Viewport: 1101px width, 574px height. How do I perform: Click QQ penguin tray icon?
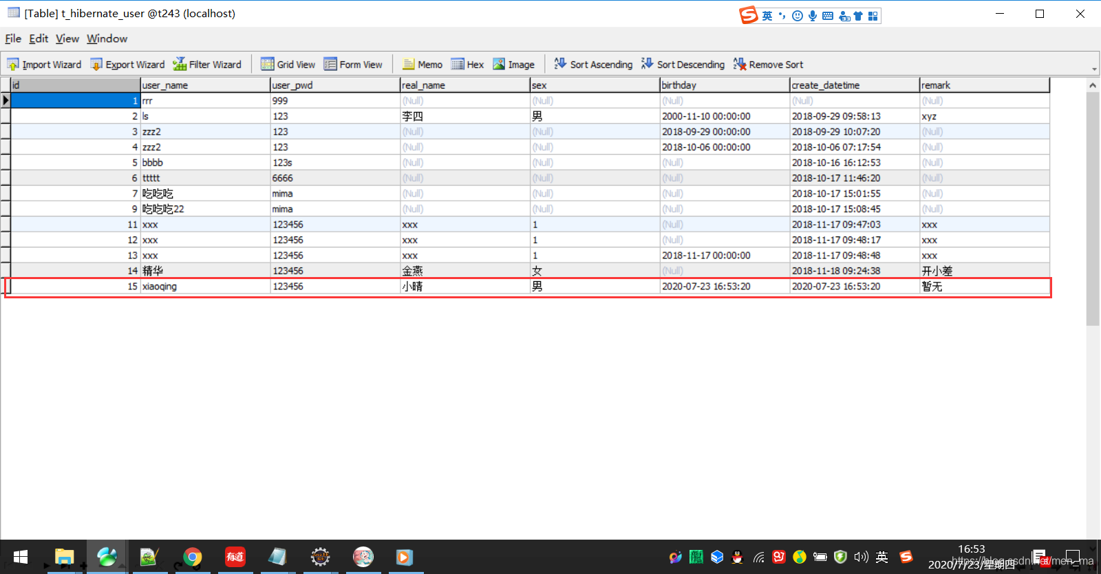(x=738, y=557)
